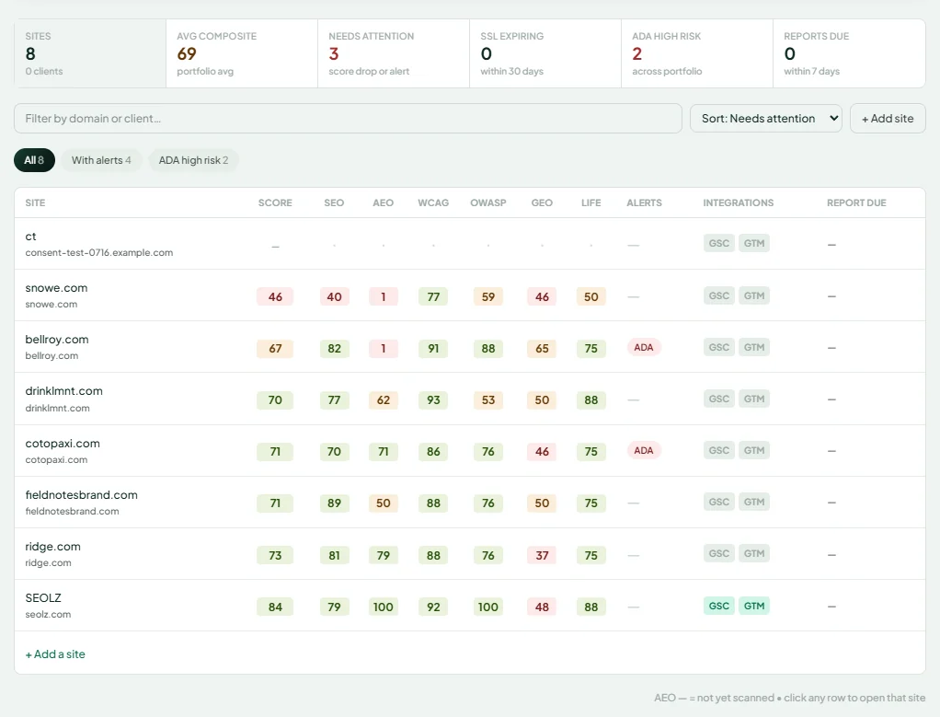
Task: Click the GTM badge in the ct row
Action: (x=754, y=243)
